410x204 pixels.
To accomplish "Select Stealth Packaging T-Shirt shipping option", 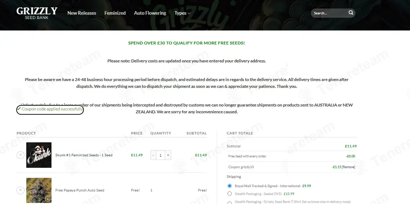I will 230,203.
